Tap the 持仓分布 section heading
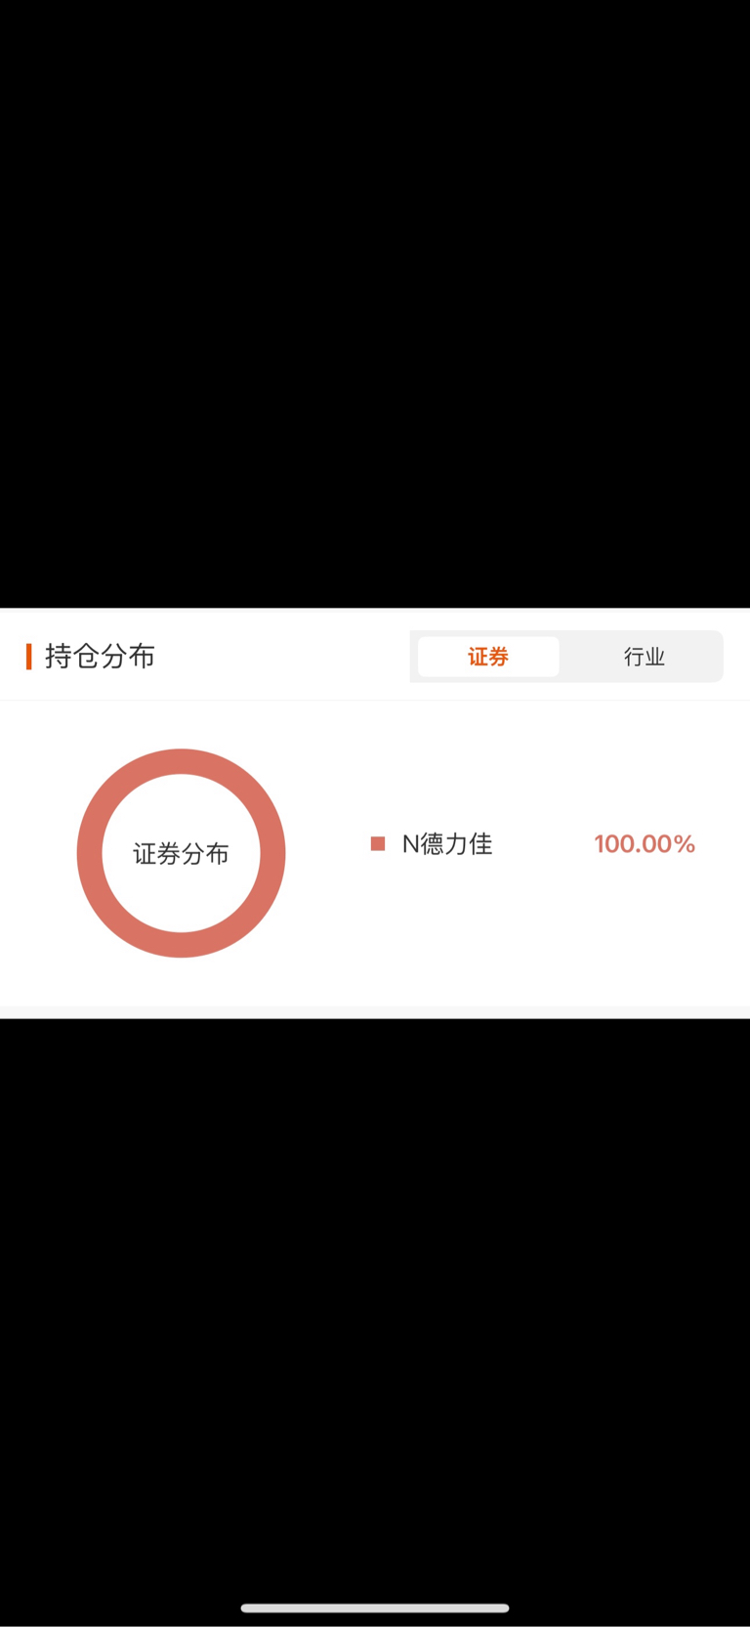This screenshot has width=750, height=1627. tap(100, 657)
